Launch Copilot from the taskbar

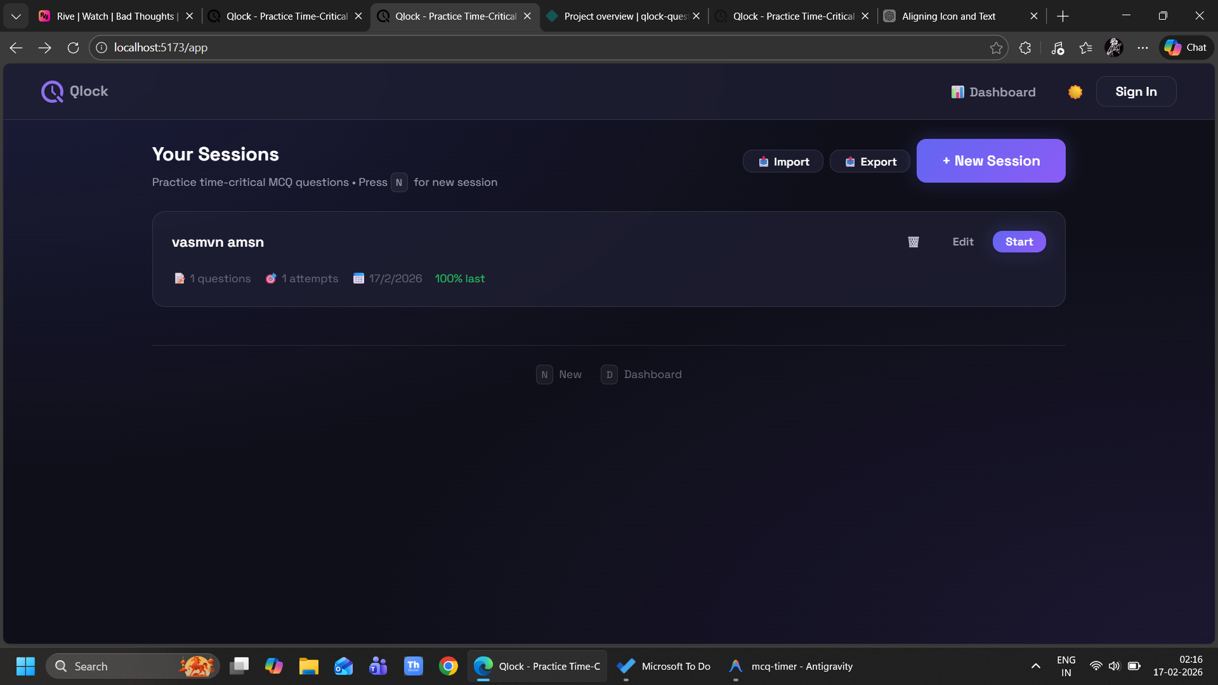tap(274, 666)
